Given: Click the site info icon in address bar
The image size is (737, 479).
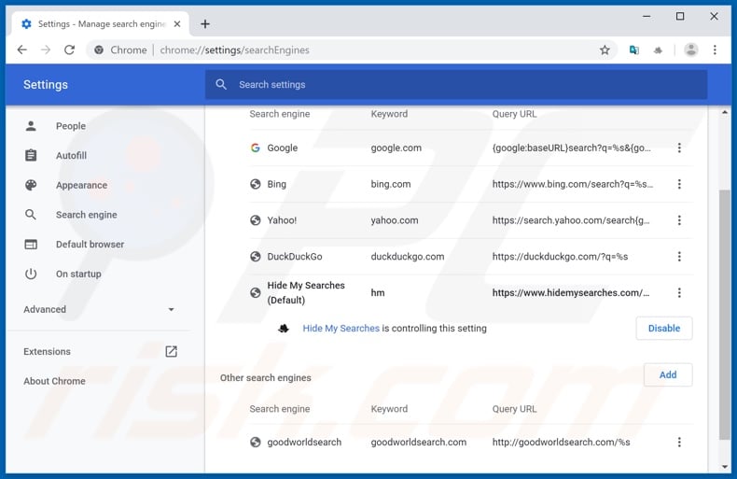Looking at the screenshot, I should [99, 49].
